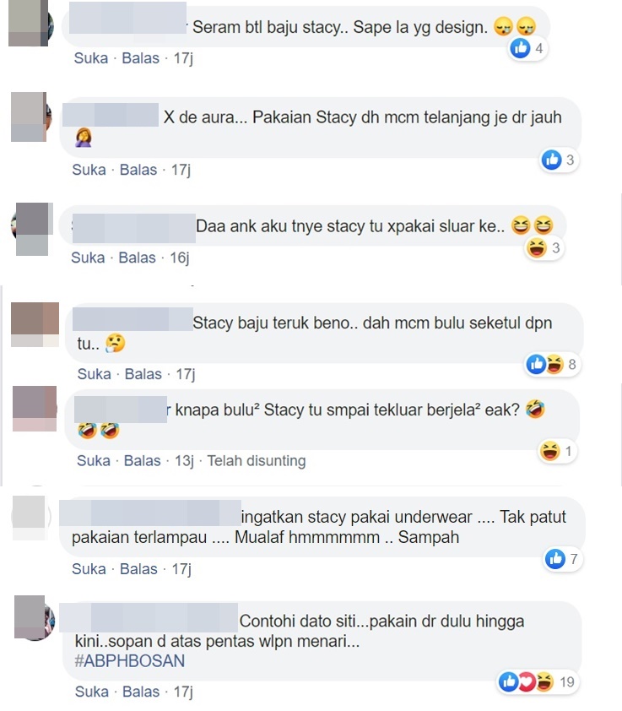622x711 pixels.
Task: Click like reaction icon on 'Seram btl baju' comment
Action: click(520, 48)
